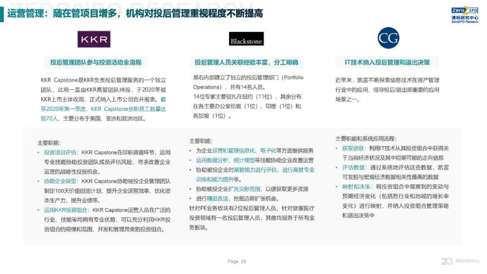
Task: Click highlighted text 运用数据分析、统计模型
Action: click(x=225, y=160)
